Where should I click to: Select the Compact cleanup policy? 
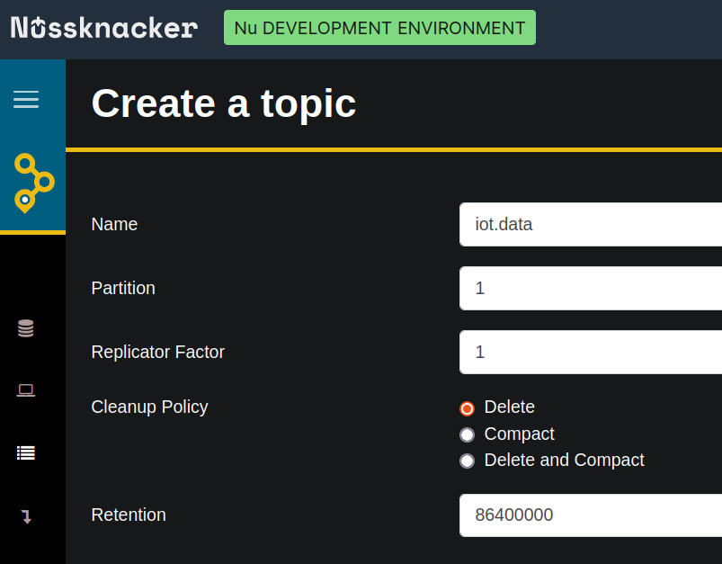point(467,434)
